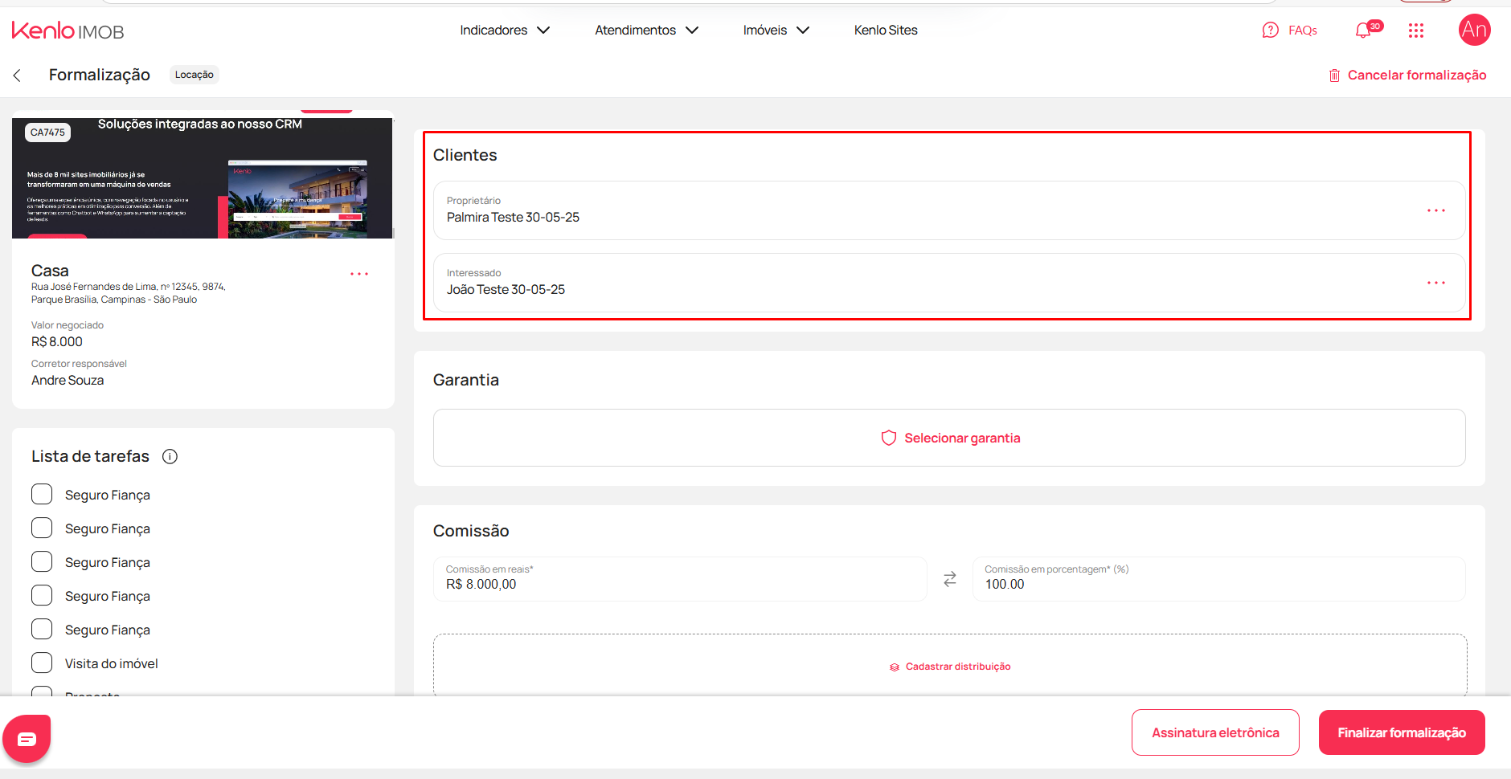The image size is (1511, 779).
Task: Click the FAQs question mark icon
Action: (1270, 31)
